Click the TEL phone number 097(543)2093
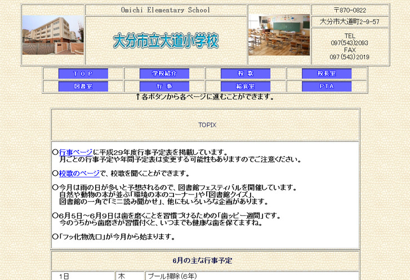This screenshot has height=280, width=410. (350, 43)
